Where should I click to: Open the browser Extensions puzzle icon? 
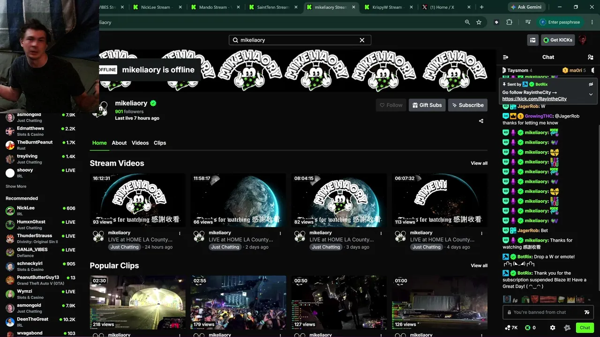click(x=509, y=22)
